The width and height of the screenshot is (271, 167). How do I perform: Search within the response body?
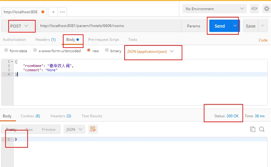[262, 129]
